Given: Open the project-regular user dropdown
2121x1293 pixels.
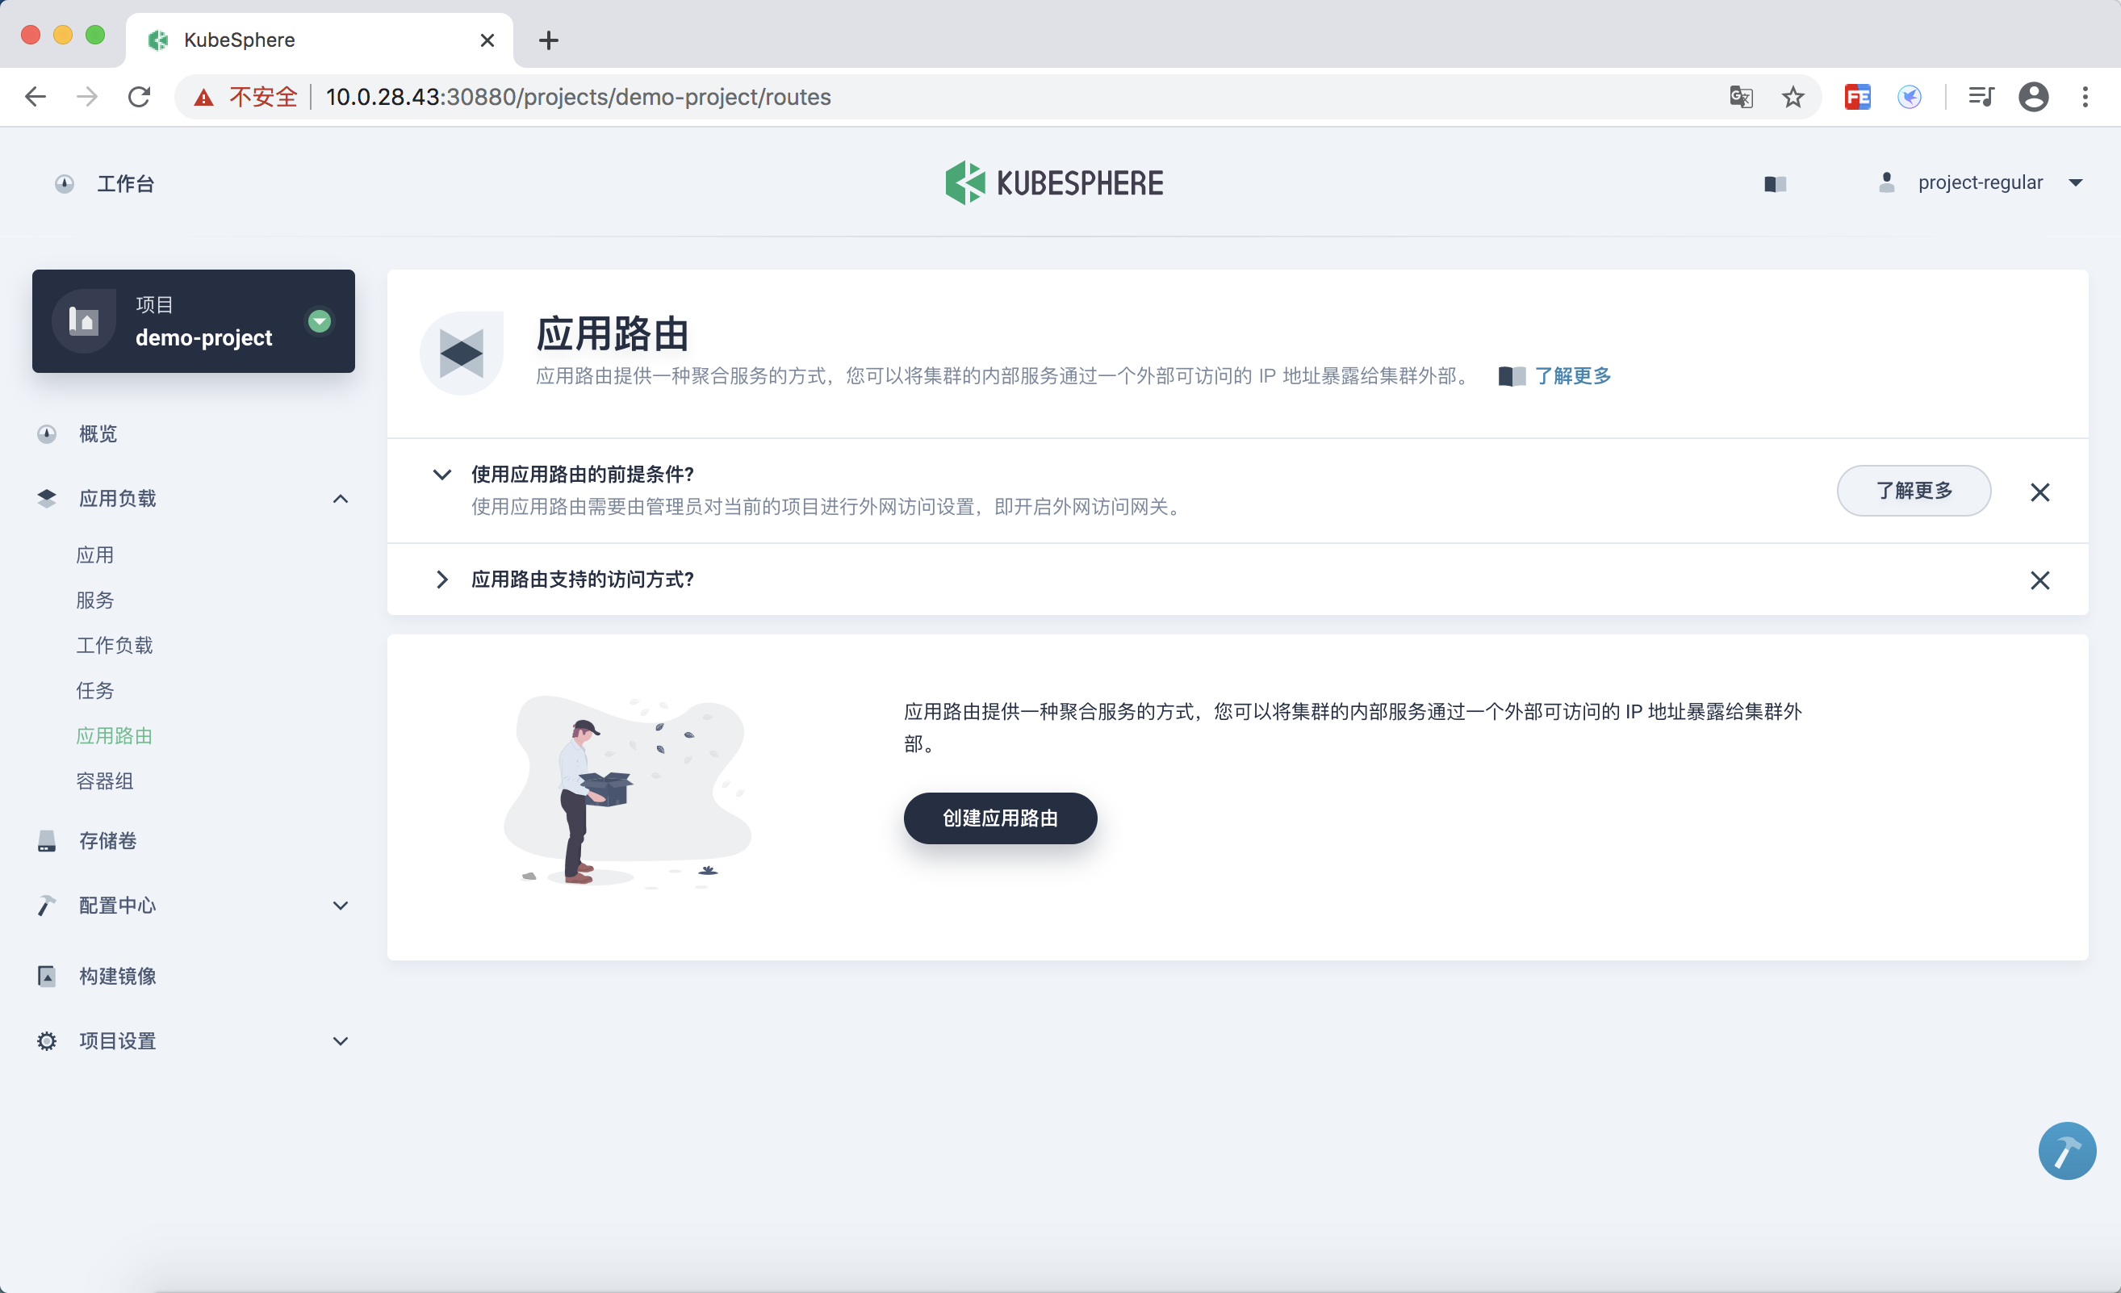Looking at the screenshot, I should 1980,182.
